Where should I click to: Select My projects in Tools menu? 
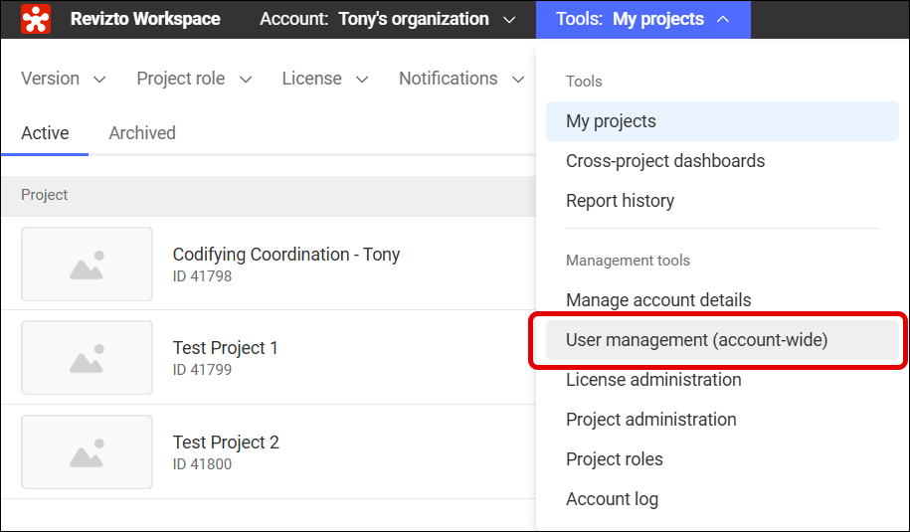[x=722, y=121]
